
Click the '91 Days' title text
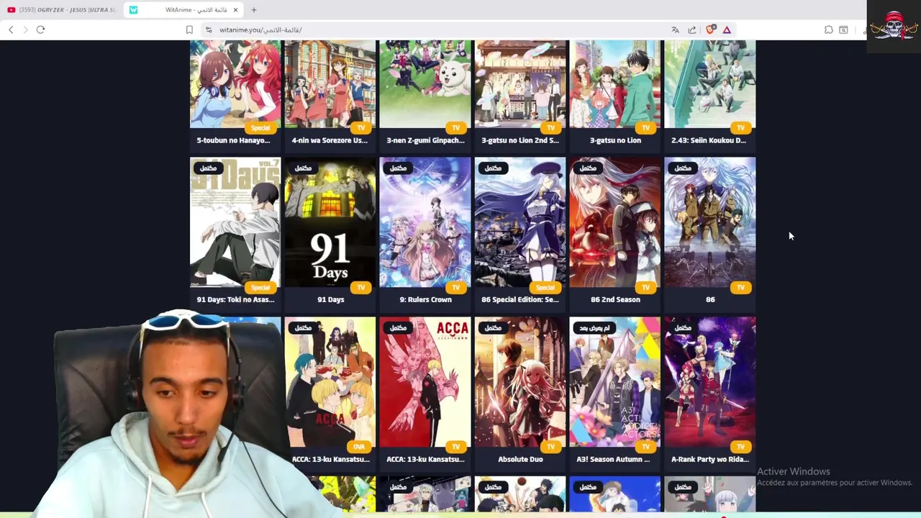[331, 300]
